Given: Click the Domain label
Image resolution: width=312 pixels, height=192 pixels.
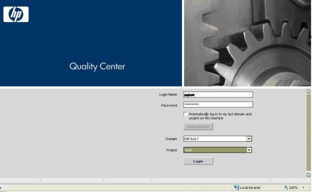Looking at the screenshot, I should pyautogui.click(x=171, y=139).
